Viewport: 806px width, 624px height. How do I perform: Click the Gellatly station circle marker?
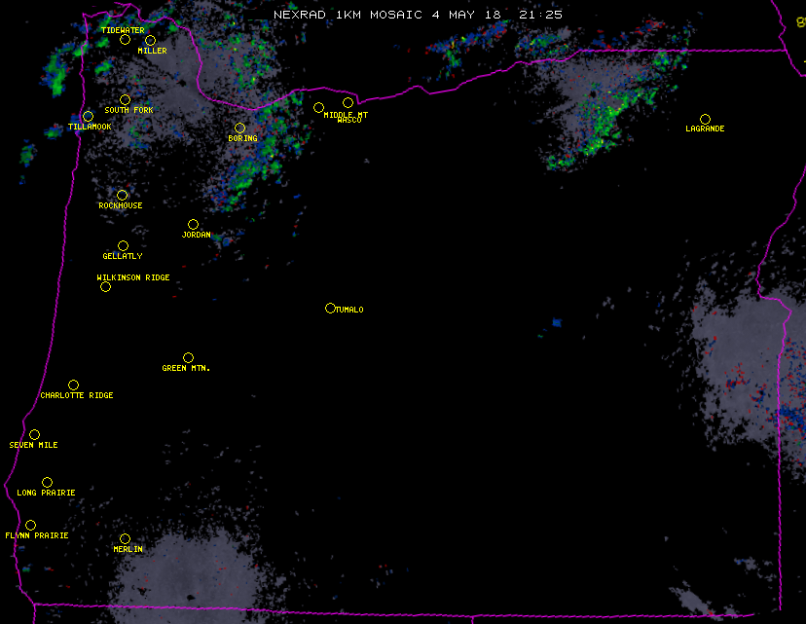click(x=123, y=246)
